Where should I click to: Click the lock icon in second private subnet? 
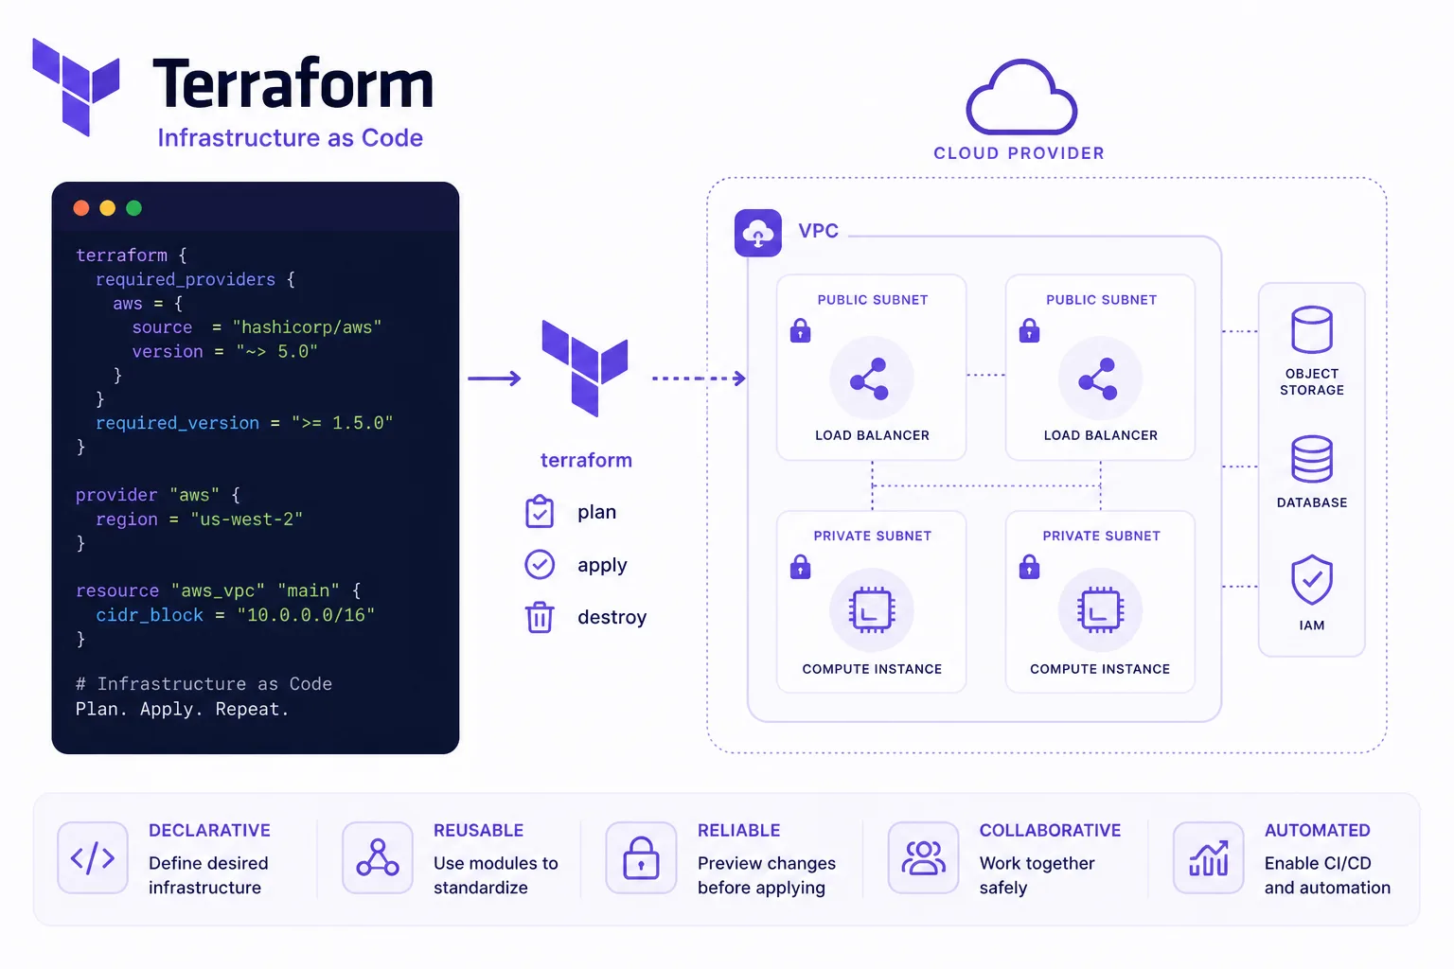1029,566
